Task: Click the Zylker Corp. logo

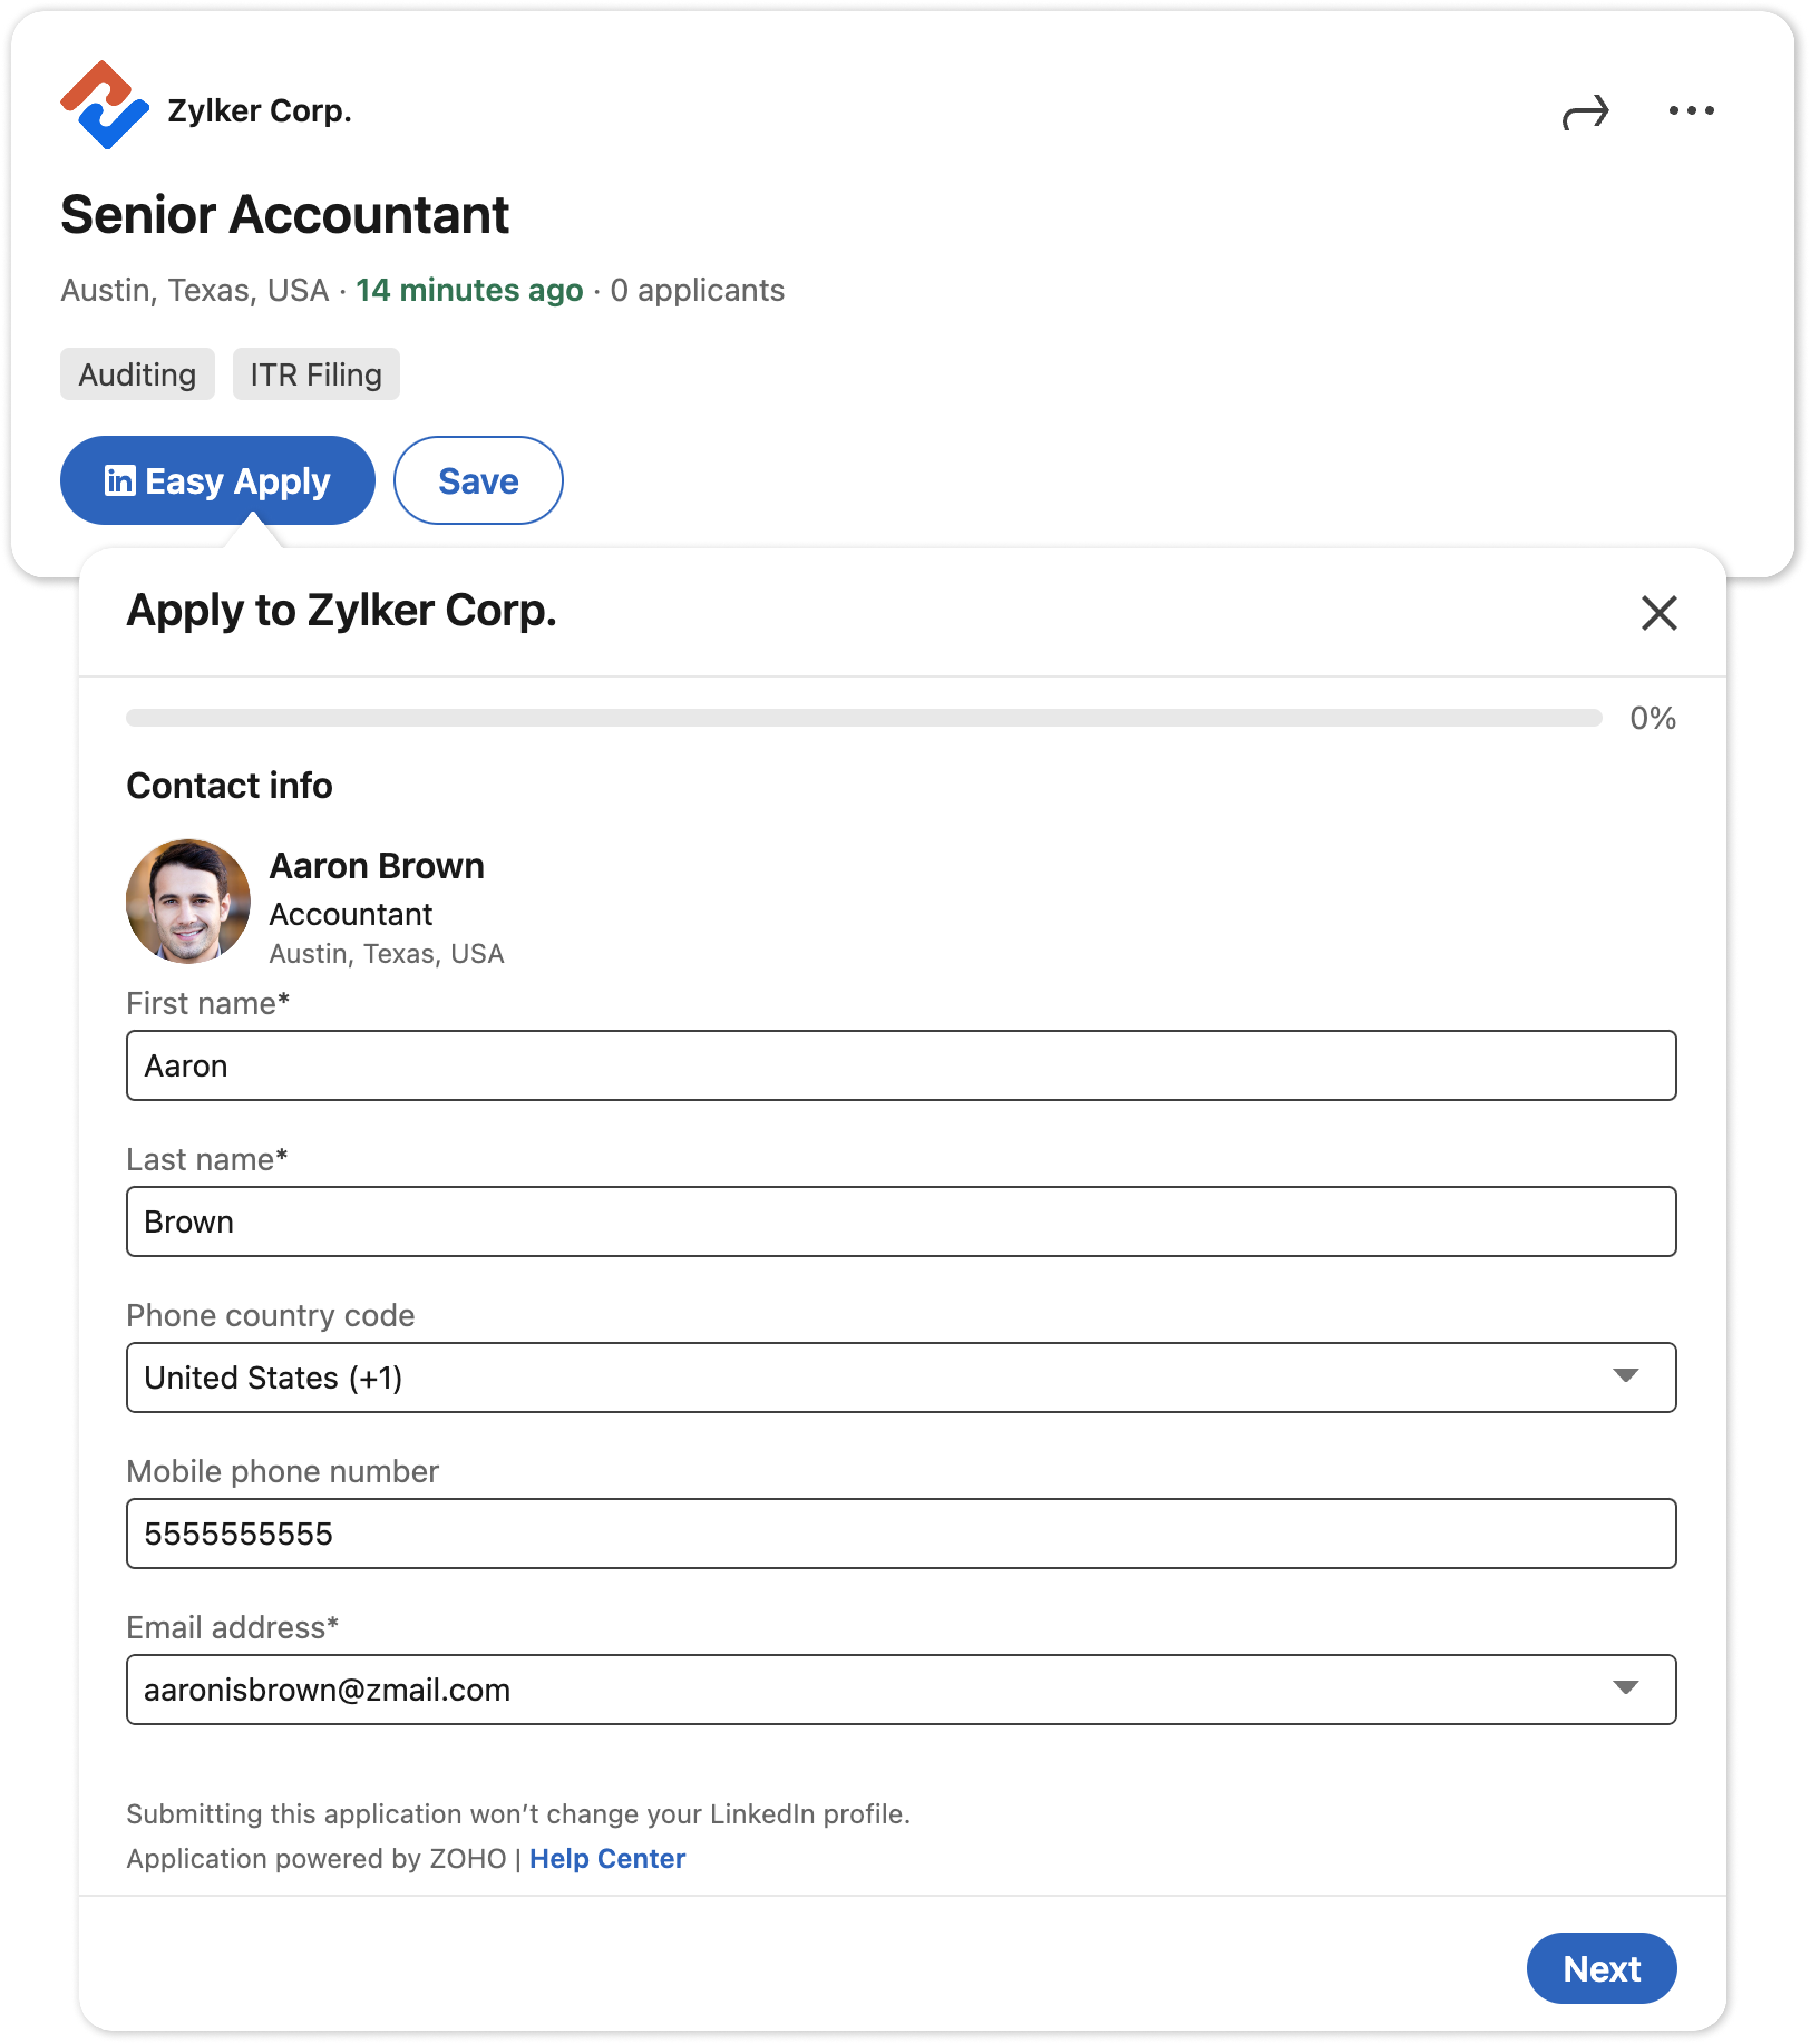Action: (104, 105)
